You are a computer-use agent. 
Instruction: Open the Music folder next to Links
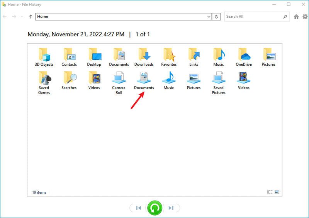pos(219,57)
